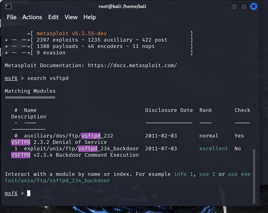
Task: Click the 'Matching Modules' heading
Action: tap(30, 91)
